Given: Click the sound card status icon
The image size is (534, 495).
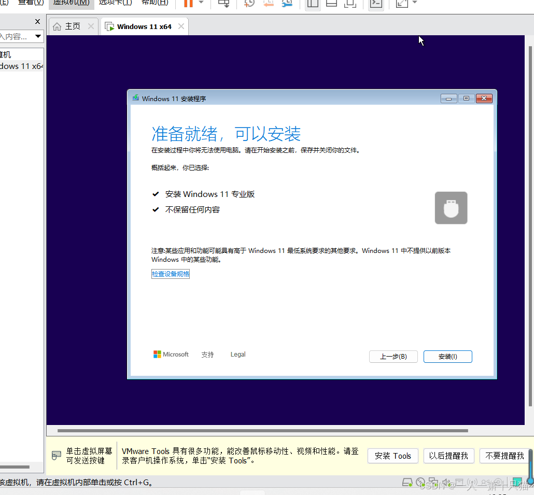Looking at the screenshot, I should coord(446,482).
